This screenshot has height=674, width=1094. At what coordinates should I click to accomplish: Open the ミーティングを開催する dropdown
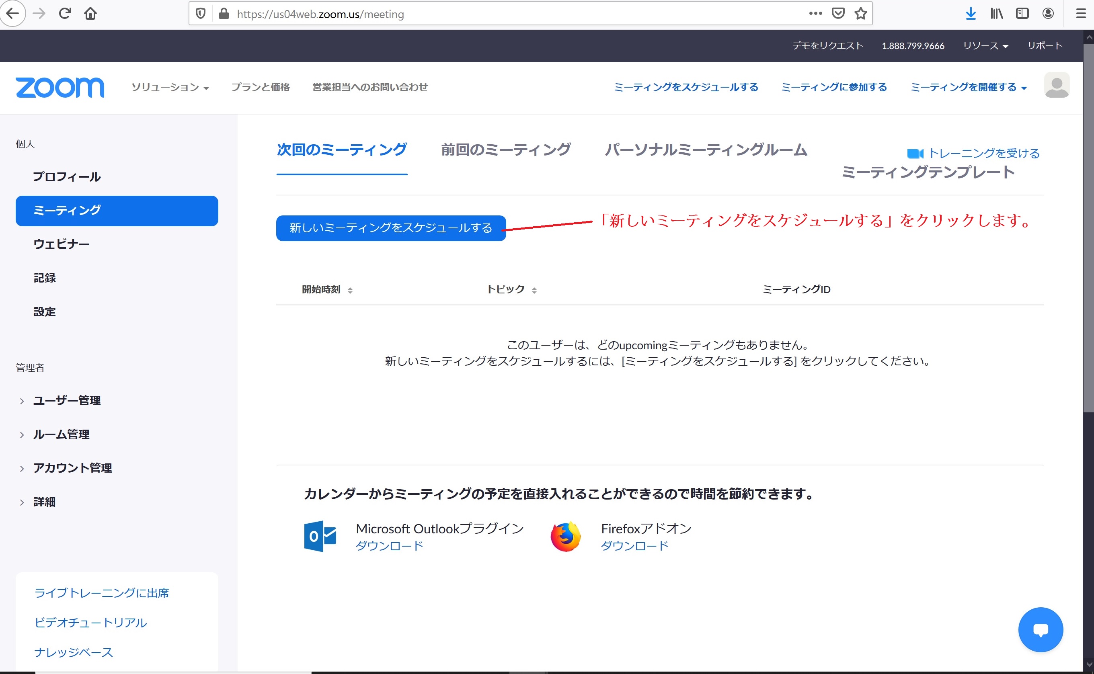click(x=968, y=87)
